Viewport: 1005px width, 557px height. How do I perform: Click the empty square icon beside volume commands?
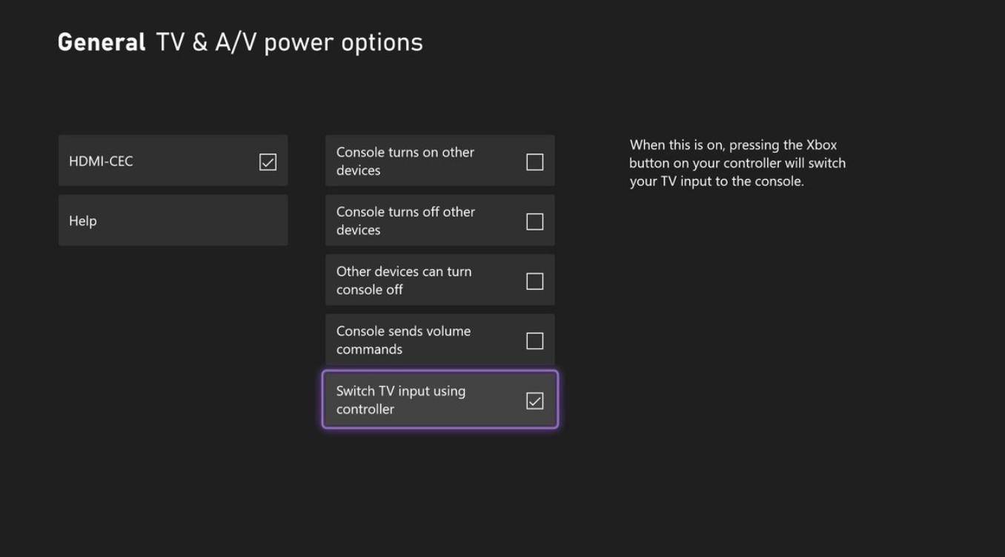tap(534, 341)
